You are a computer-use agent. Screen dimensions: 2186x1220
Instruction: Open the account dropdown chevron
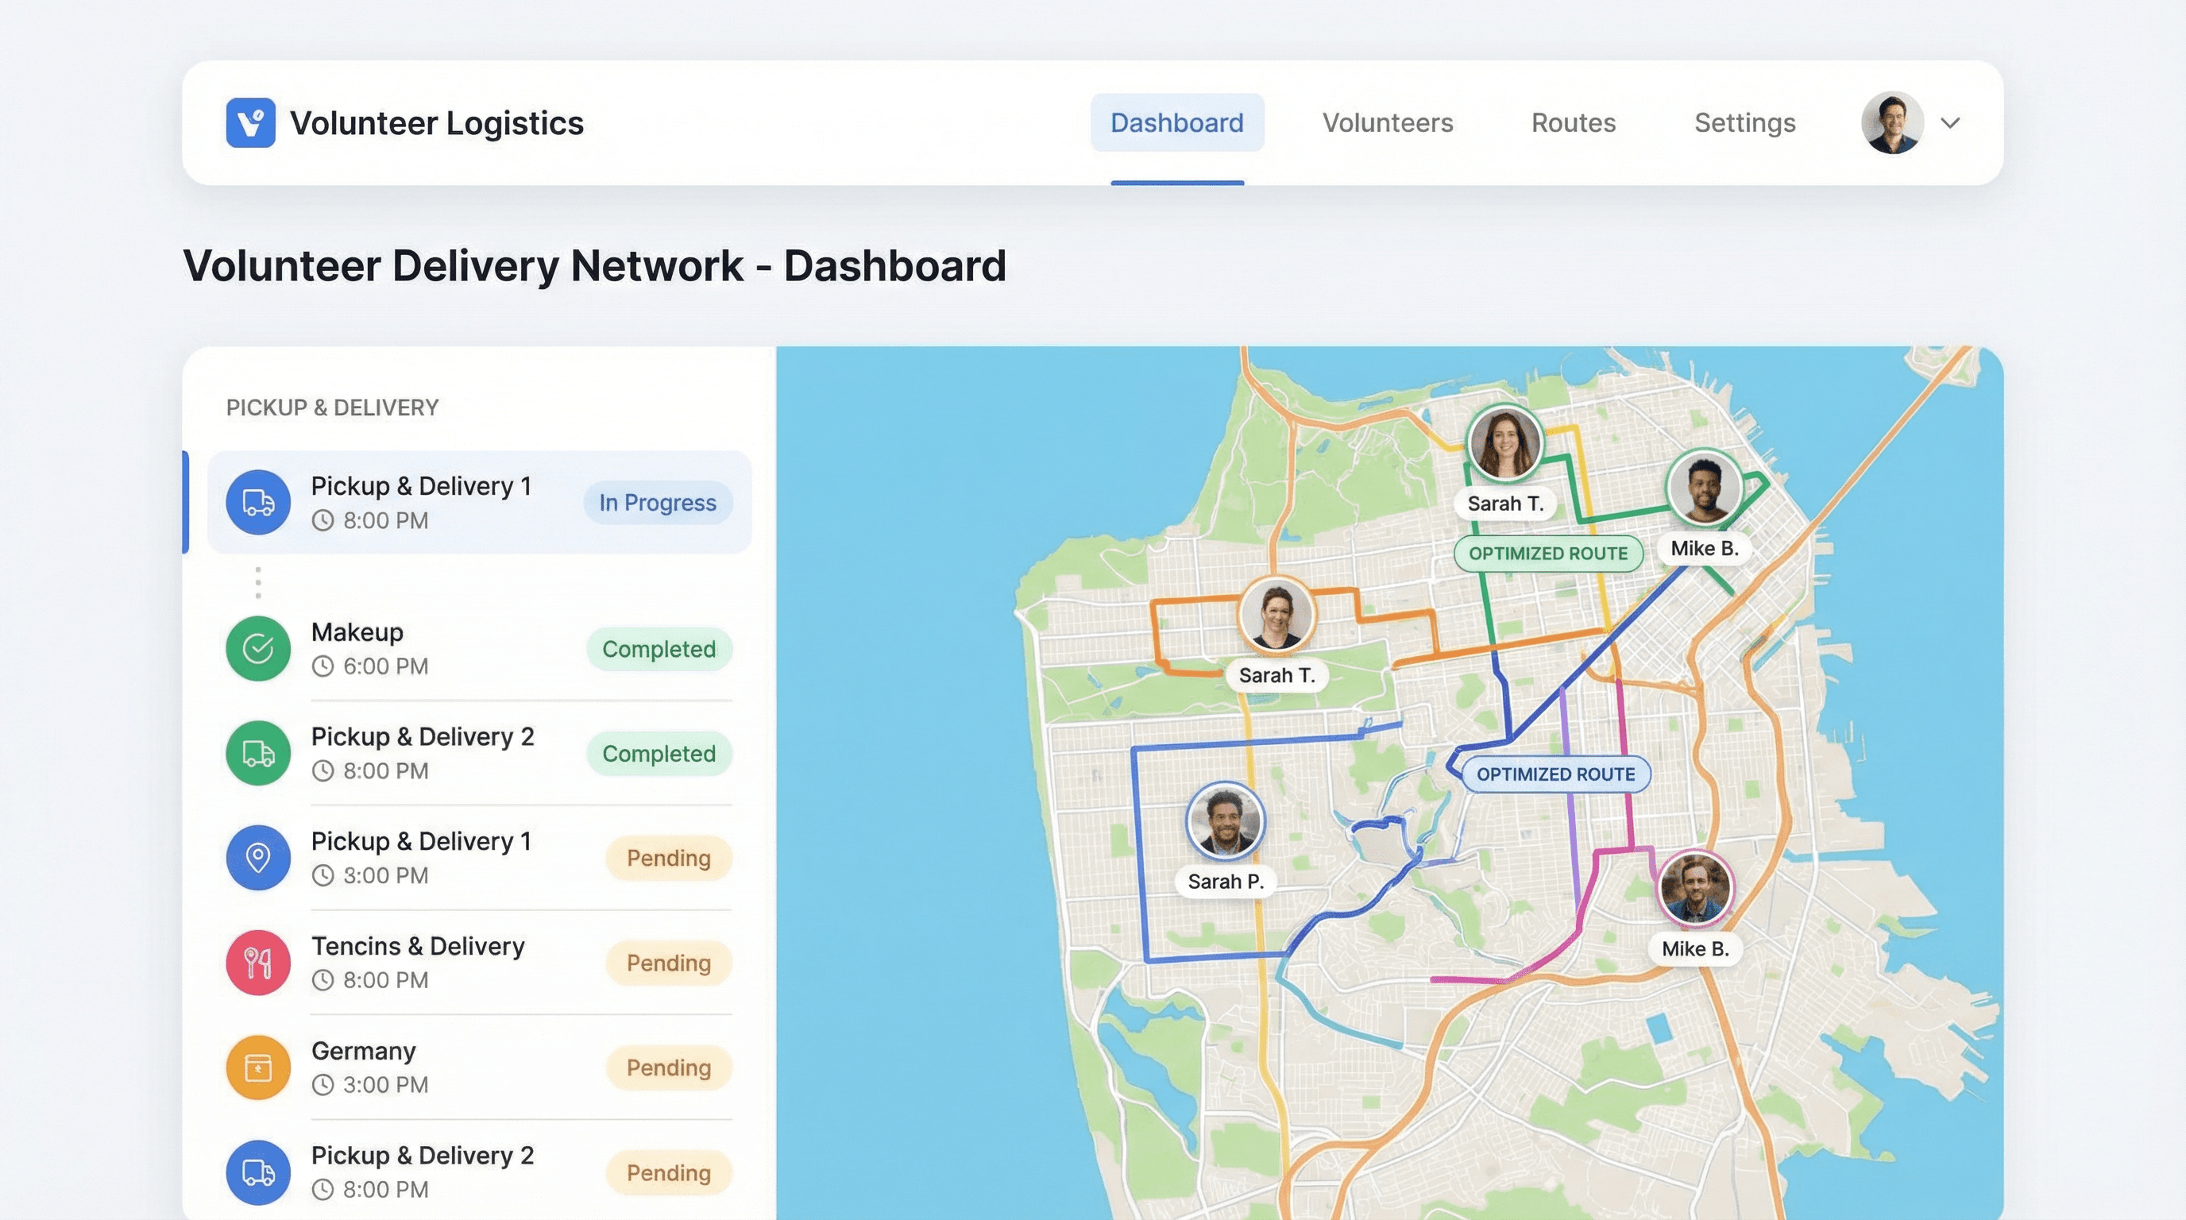tap(1950, 123)
